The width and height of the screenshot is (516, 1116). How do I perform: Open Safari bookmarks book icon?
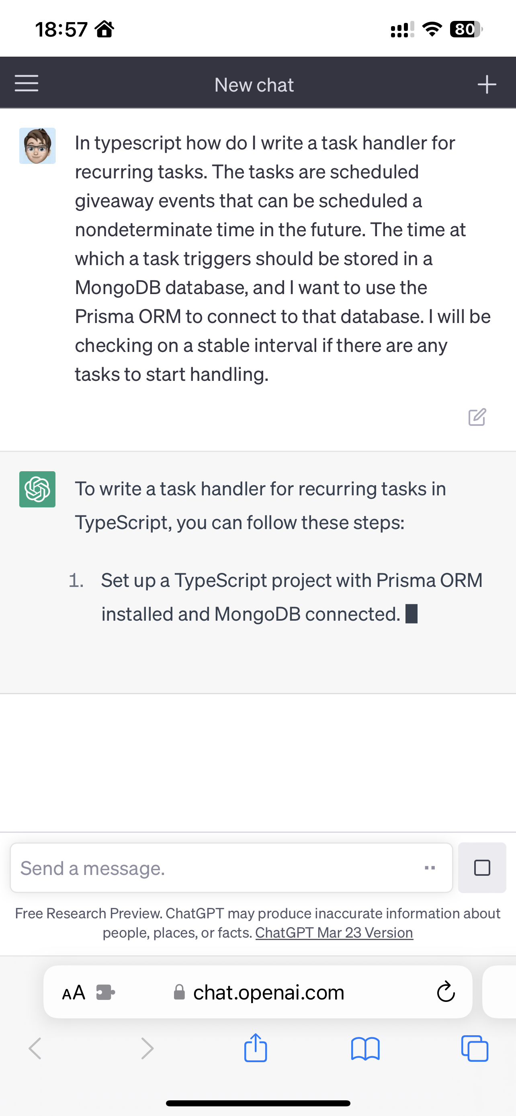coord(365,1049)
